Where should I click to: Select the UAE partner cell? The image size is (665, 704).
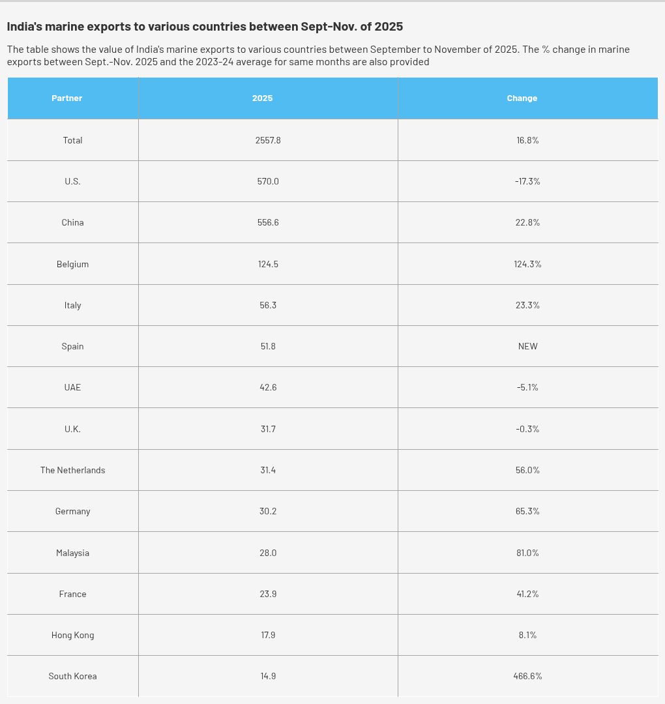(x=73, y=387)
